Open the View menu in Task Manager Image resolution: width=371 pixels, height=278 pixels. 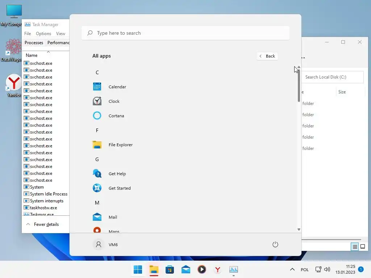pos(61,34)
